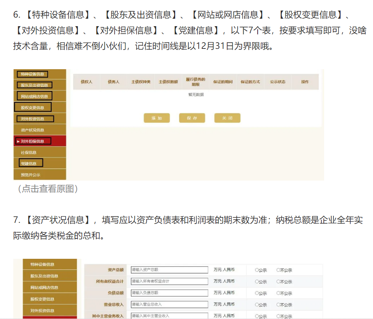
Task: Focus the 营业总收入 input field
Action: click(x=169, y=305)
